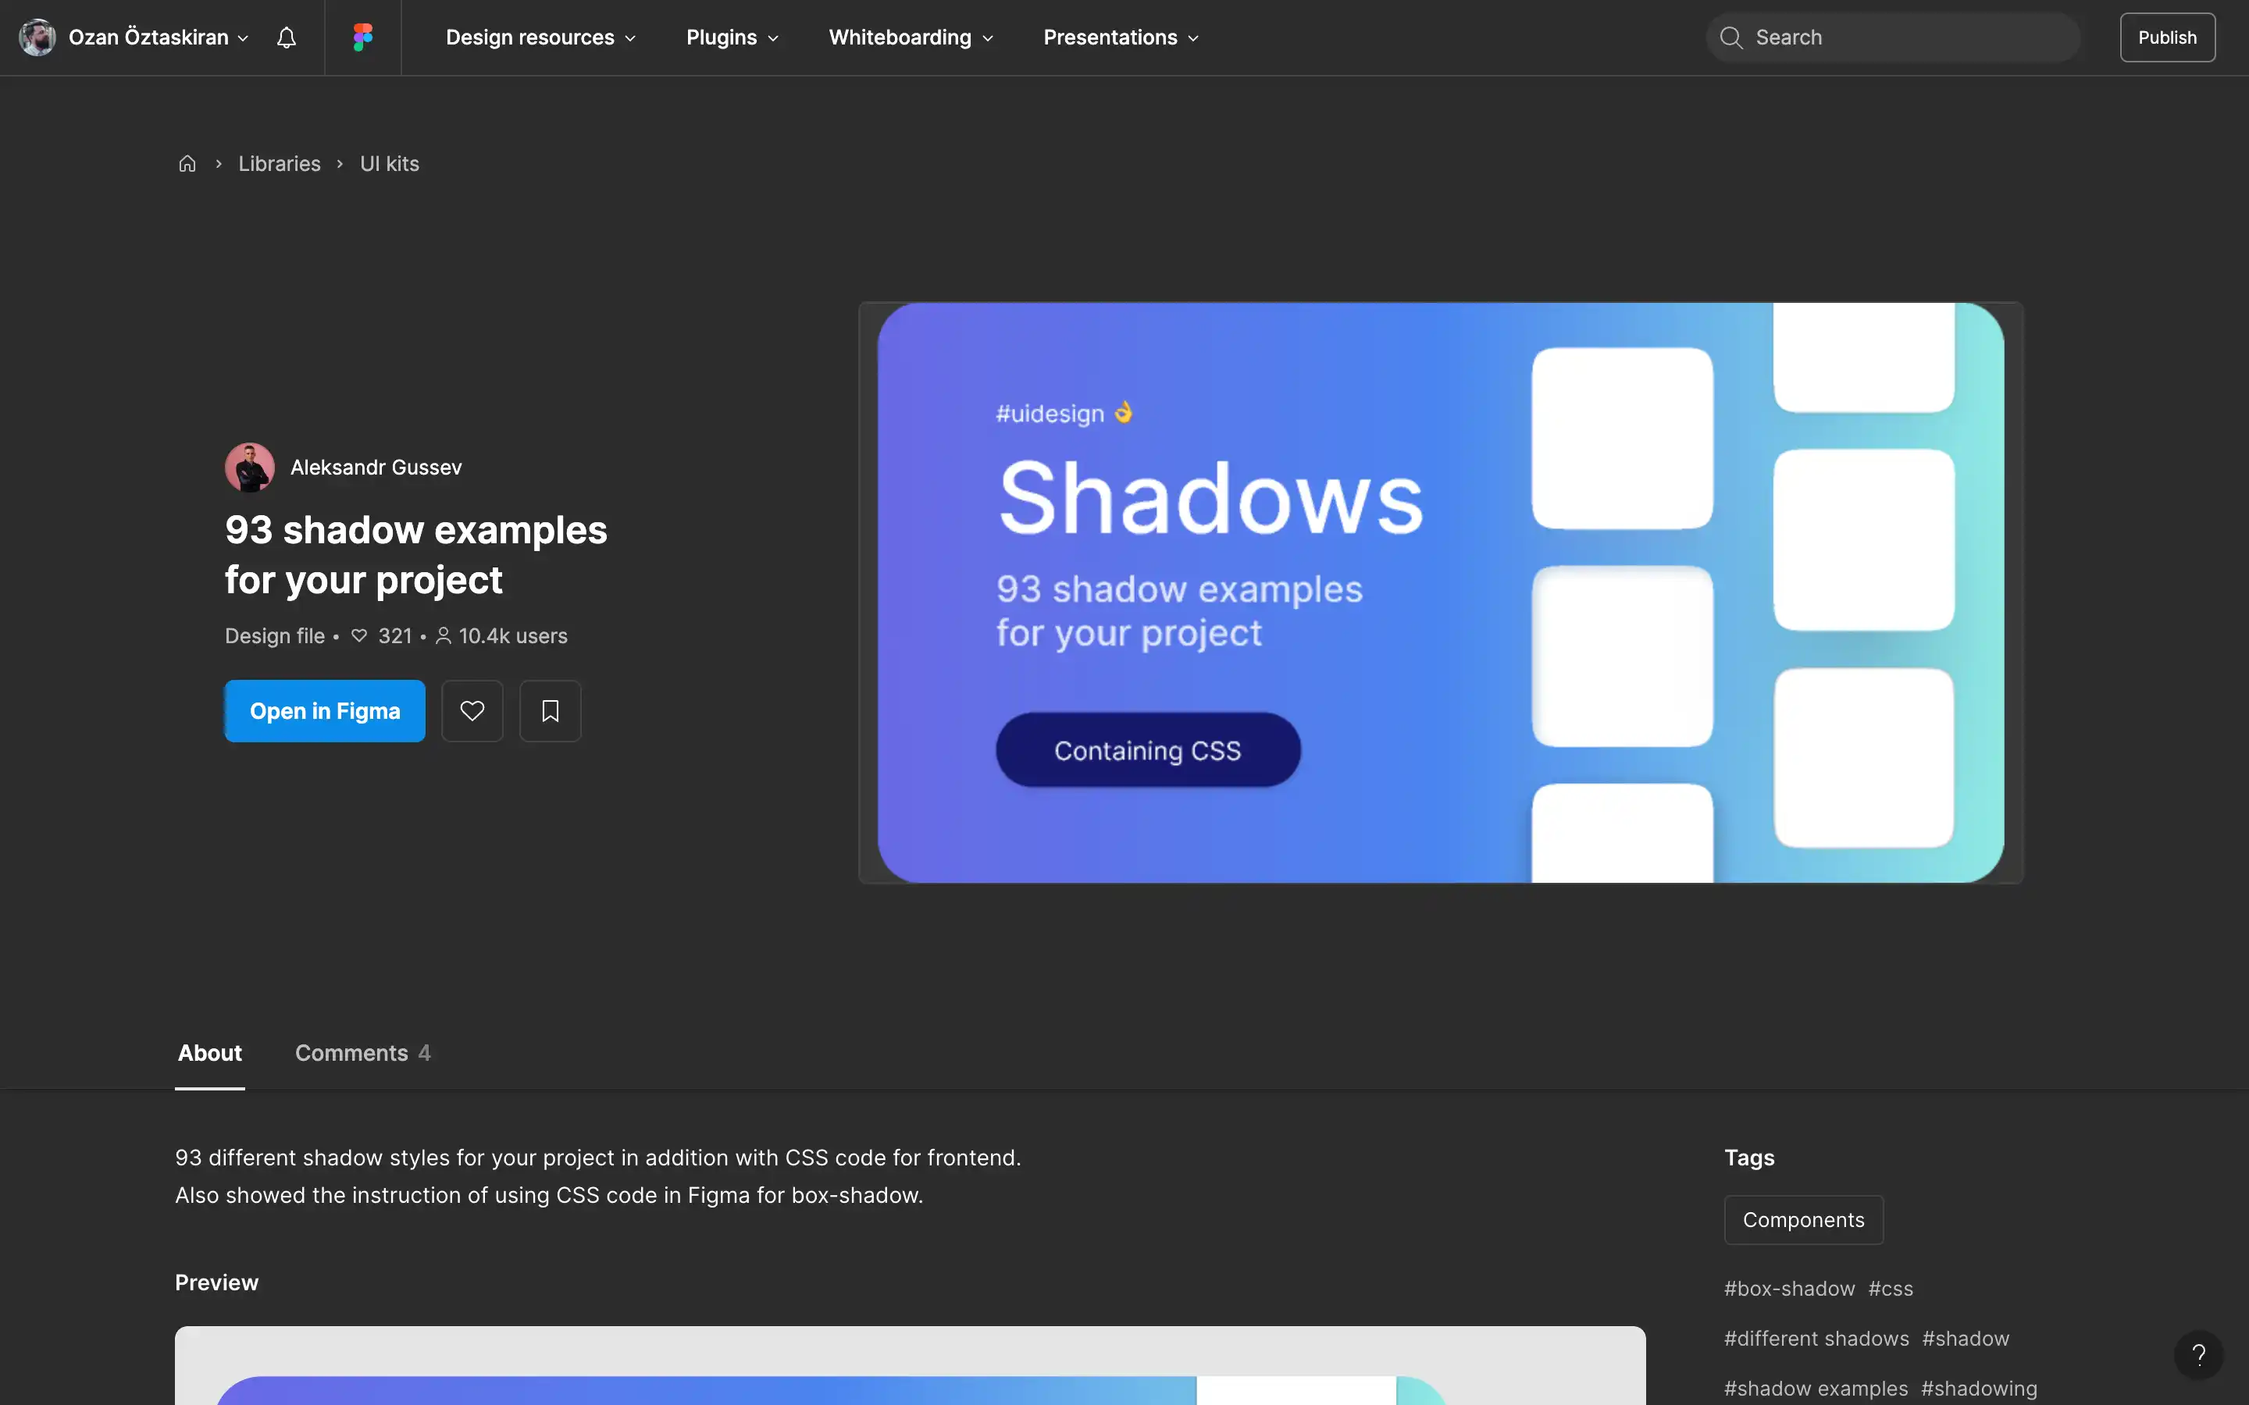Click the Figma logo icon
Screen dimensions: 2249x1405
click(x=362, y=37)
